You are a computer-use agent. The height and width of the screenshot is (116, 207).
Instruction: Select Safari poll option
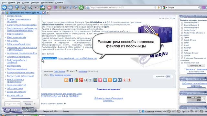[x=182, y=43]
